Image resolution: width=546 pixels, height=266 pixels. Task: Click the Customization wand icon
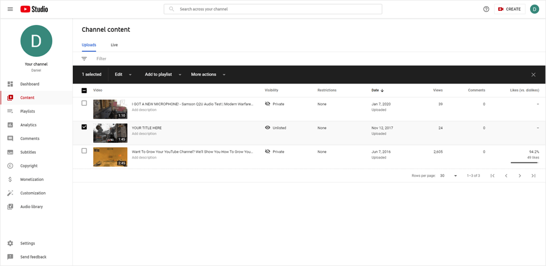[10, 193]
